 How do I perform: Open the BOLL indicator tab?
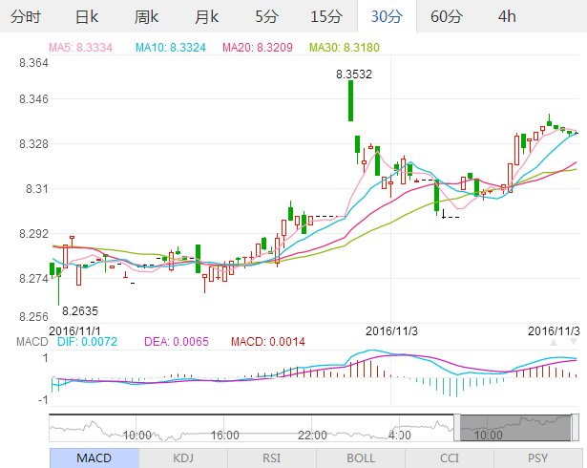[361, 457]
